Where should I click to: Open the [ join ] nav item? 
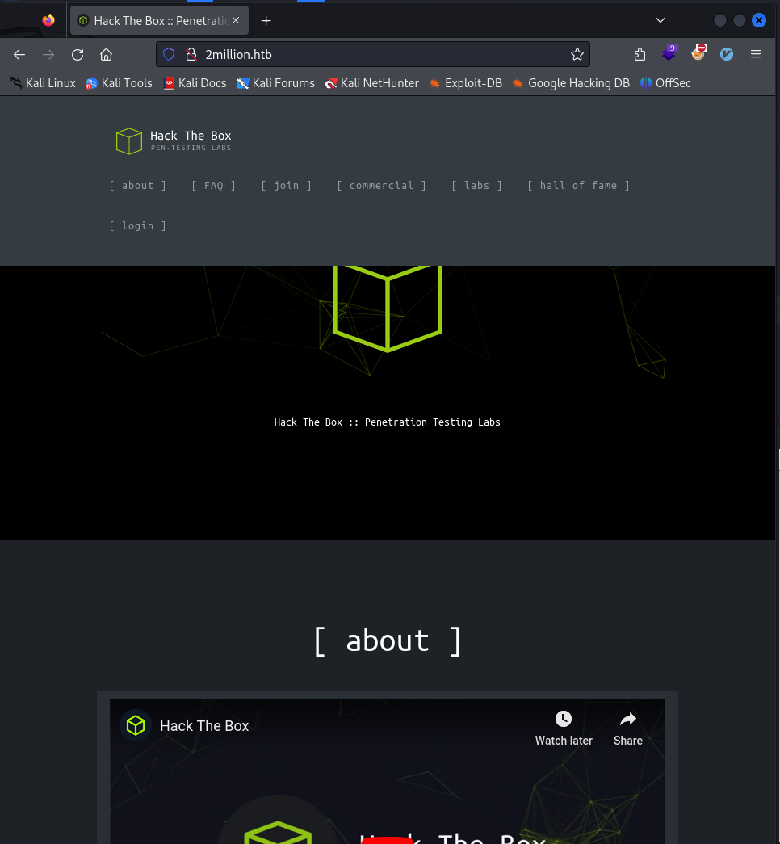[x=287, y=186]
